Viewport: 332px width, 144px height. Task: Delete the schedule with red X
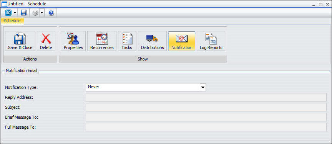(46, 41)
